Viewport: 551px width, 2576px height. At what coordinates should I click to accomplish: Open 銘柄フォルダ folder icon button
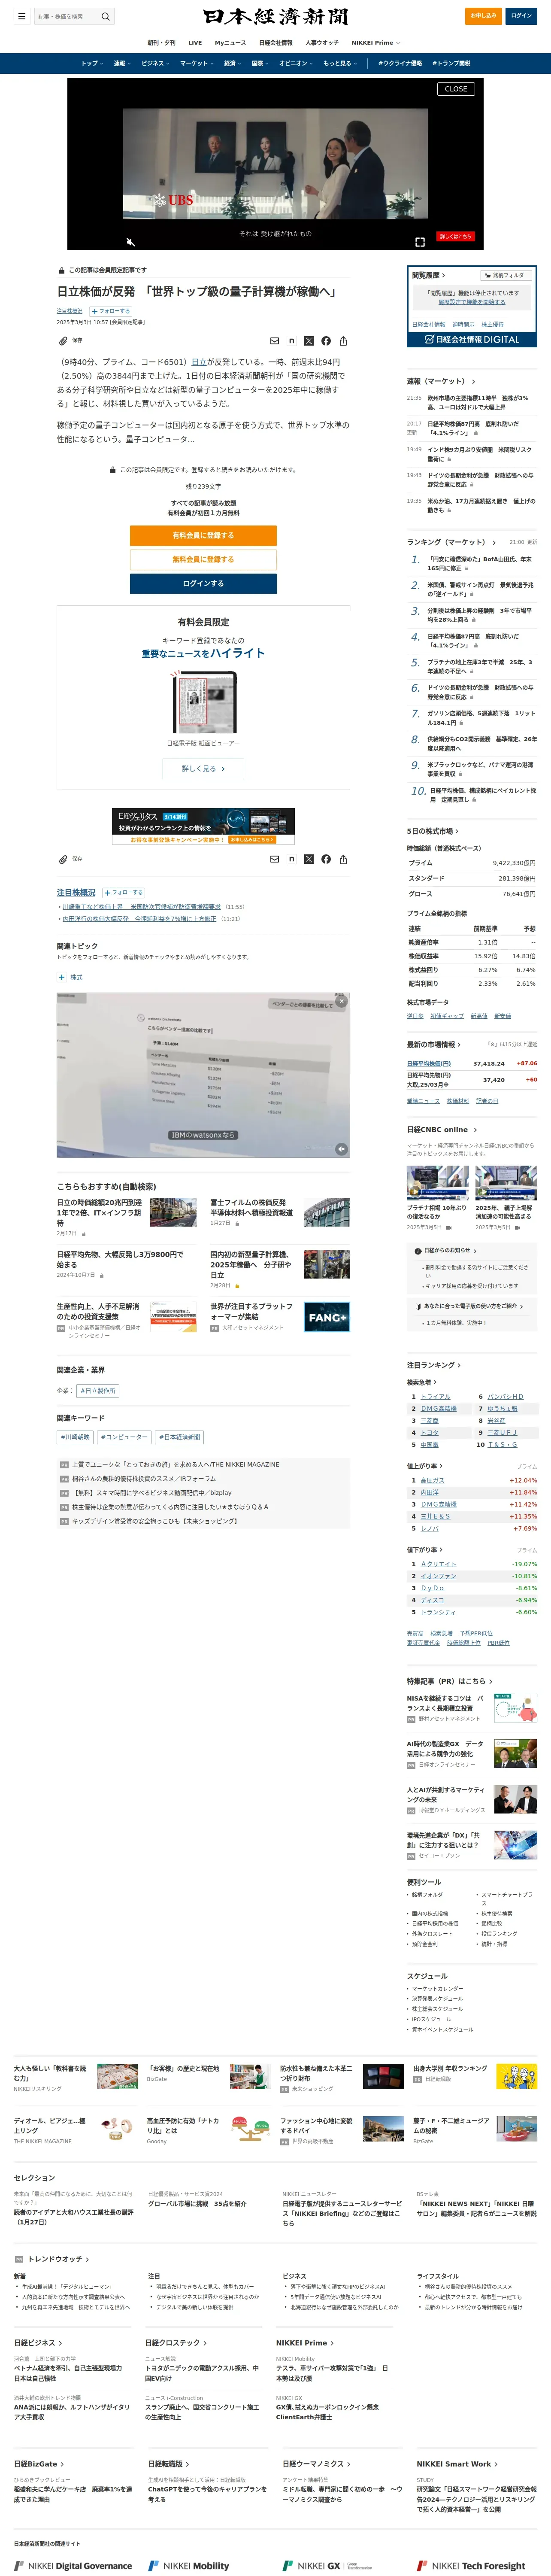pyautogui.click(x=507, y=275)
